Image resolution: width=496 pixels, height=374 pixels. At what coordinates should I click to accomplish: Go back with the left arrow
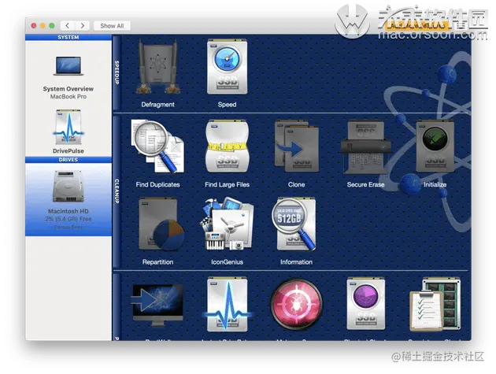(x=68, y=26)
